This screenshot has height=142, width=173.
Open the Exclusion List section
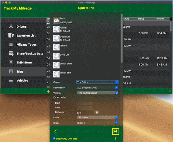(x=26, y=35)
